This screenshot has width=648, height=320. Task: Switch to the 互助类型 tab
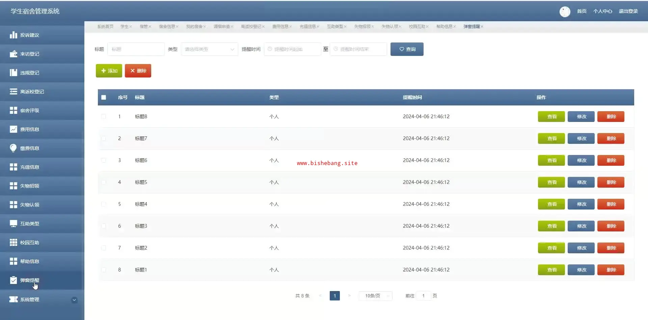pyautogui.click(x=335, y=27)
